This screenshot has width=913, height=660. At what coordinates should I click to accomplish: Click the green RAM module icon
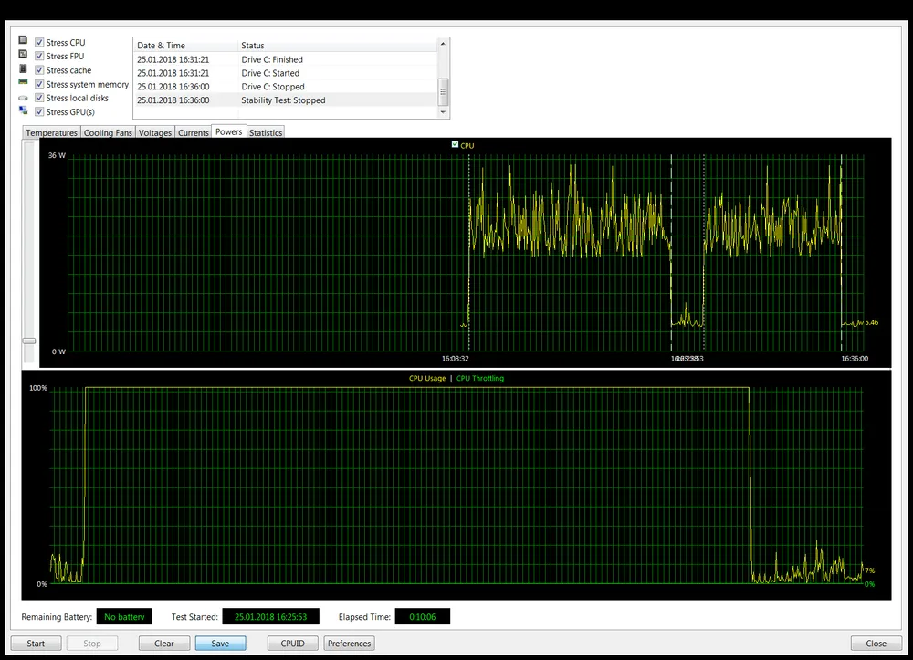click(23, 83)
